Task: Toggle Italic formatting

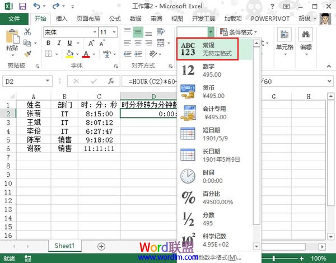Action: 59,43
